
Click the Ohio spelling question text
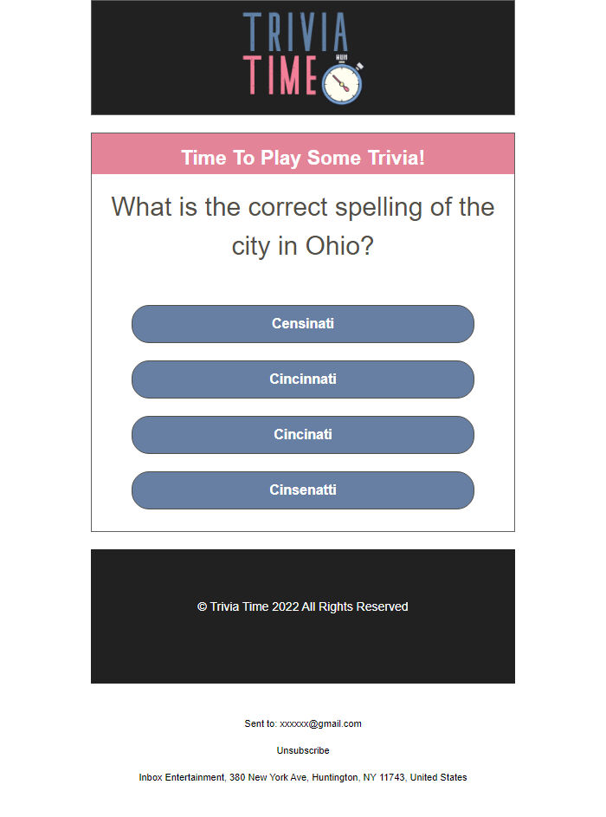[302, 226]
